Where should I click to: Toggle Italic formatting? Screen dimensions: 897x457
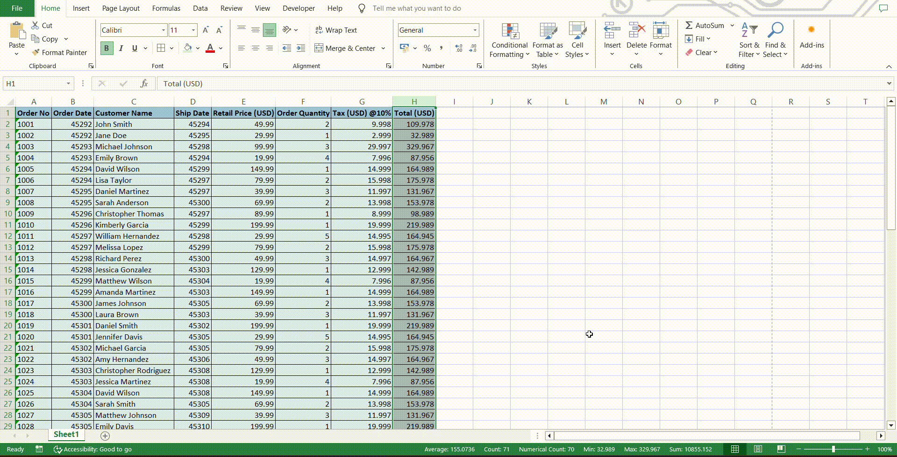121,48
